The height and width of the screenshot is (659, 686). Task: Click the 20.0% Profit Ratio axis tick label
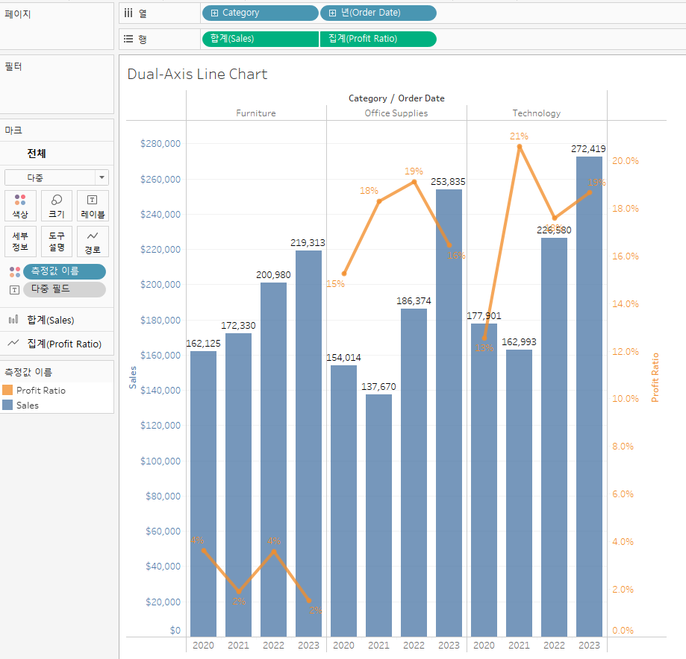point(626,161)
